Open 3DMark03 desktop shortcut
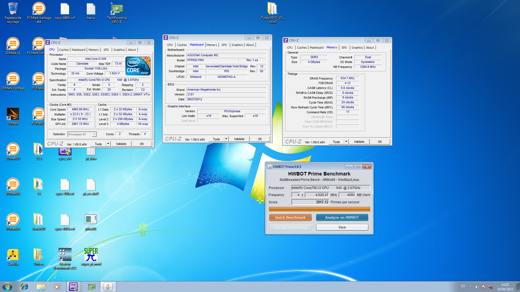The image size is (520, 292). [x=13, y=151]
